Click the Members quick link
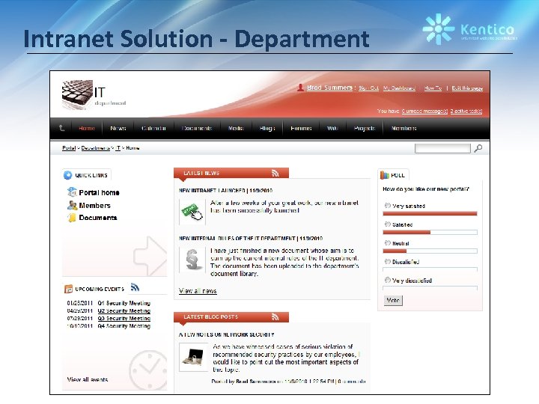The width and height of the screenshot is (539, 404). click(x=94, y=206)
